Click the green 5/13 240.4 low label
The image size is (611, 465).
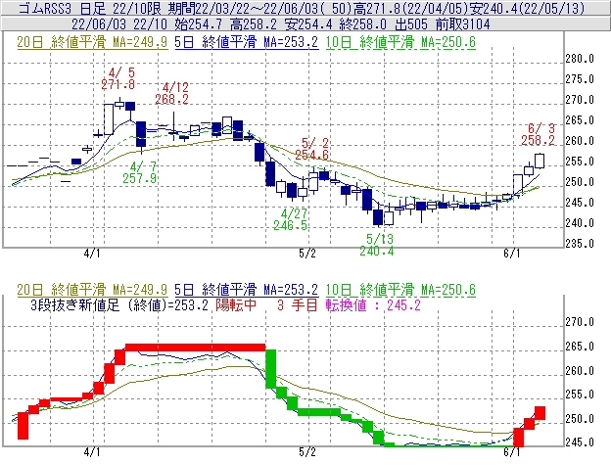click(x=377, y=245)
